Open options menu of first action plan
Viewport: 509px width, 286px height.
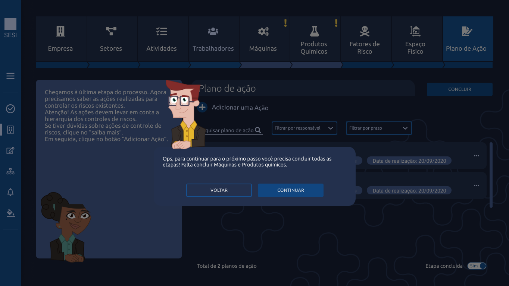(x=477, y=156)
